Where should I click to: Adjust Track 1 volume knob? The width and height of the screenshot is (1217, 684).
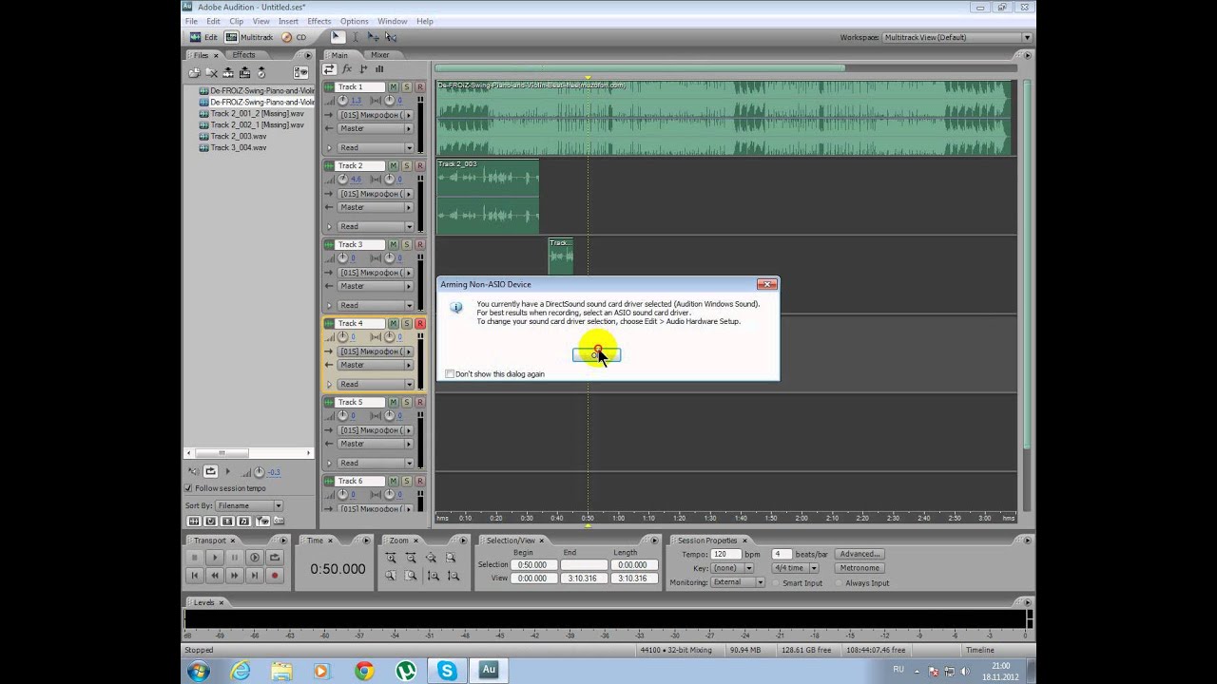coord(342,100)
